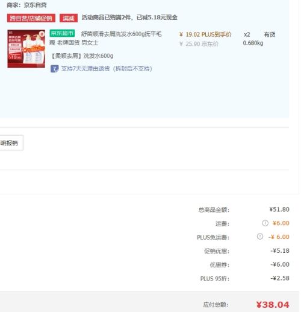Click the ¥19.02 PLUS到手价 price

click(x=205, y=34)
